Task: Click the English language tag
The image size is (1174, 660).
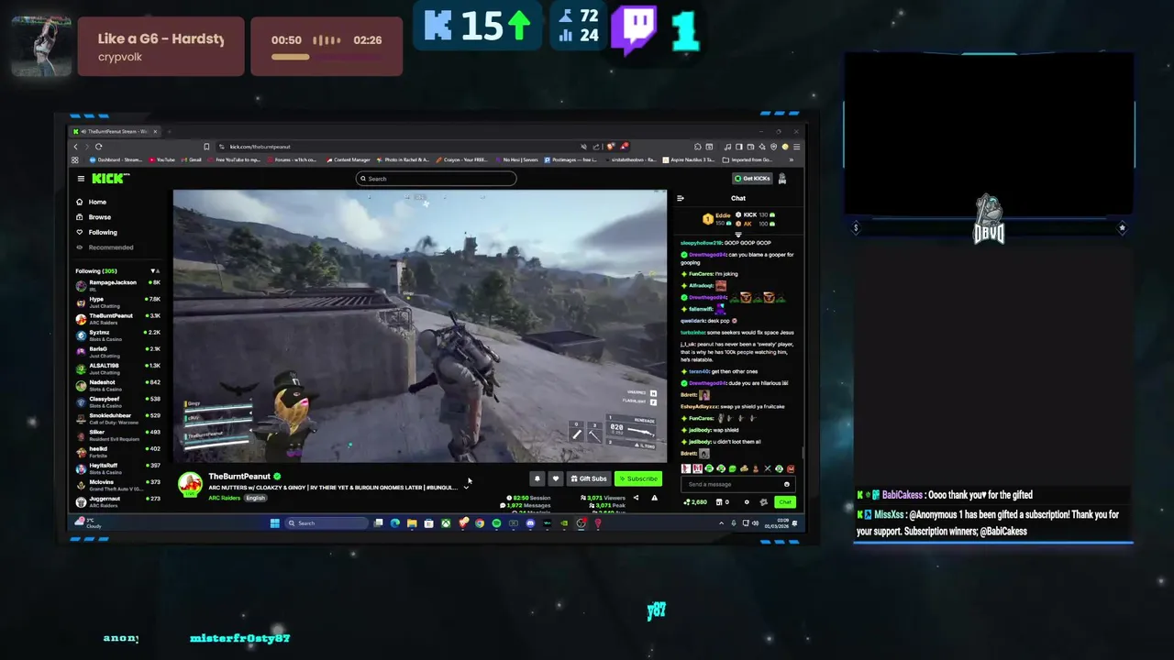Action: (x=255, y=498)
